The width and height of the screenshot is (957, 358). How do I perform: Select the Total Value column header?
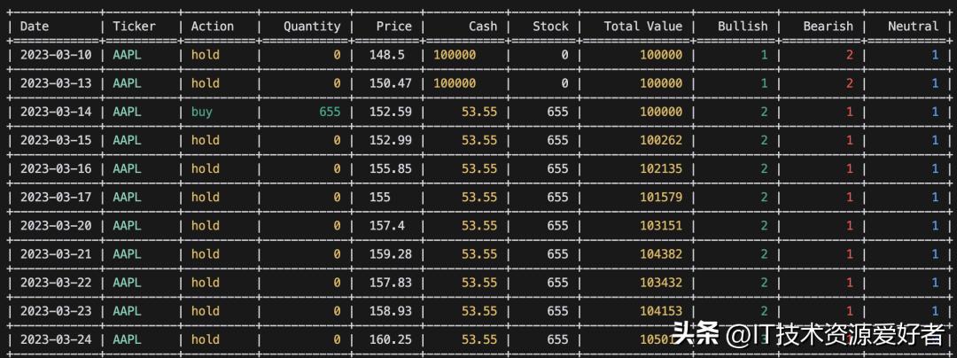[642, 26]
